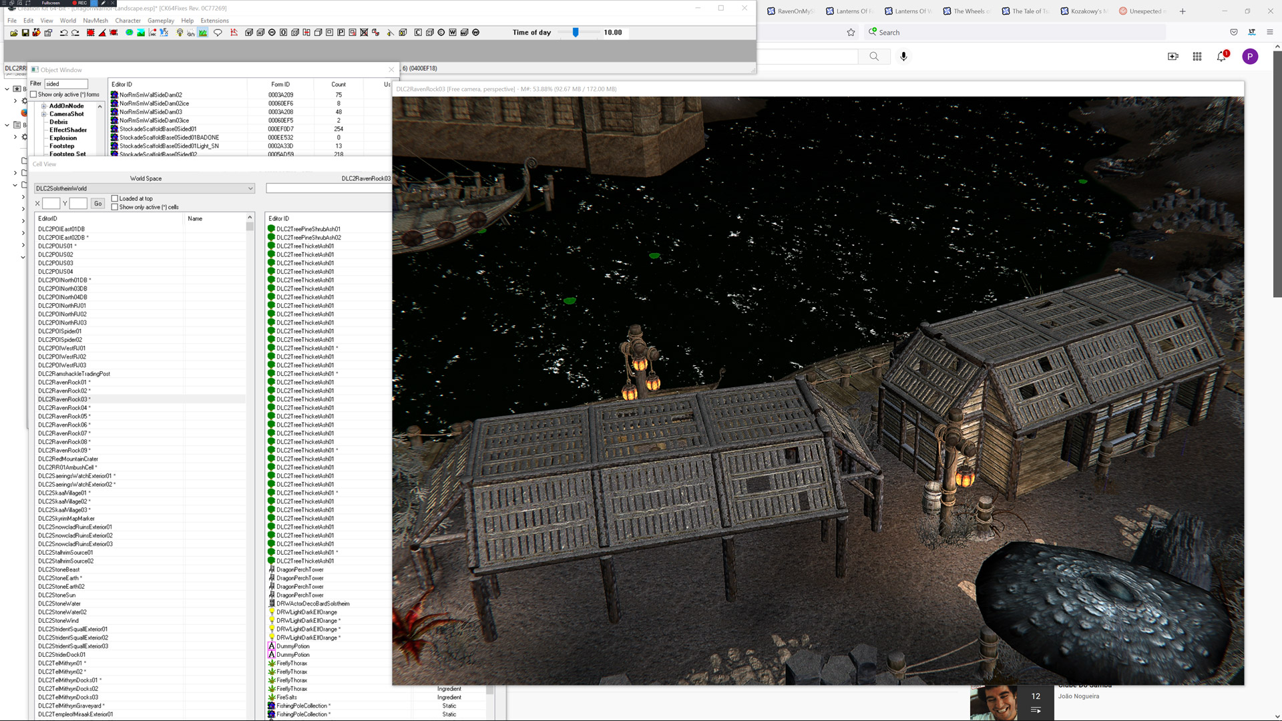Enable Show only active forms checkbox
This screenshot has height=721, width=1282.
[34, 95]
